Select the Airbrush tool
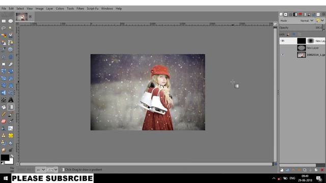The height and width of the screenshot is (183, 326). 11,121
